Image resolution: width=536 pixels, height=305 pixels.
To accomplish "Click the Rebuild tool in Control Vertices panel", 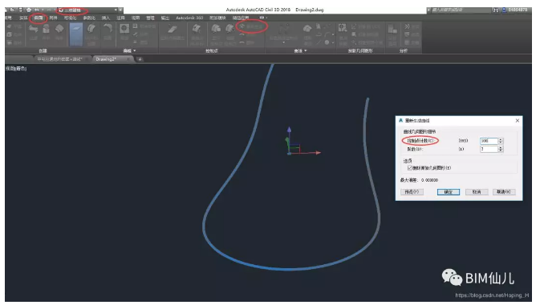I will click(251, 26).
